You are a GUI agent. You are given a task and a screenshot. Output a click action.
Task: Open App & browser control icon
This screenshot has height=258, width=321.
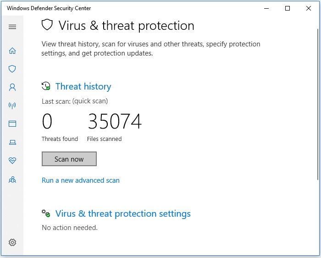click(12, 124)
